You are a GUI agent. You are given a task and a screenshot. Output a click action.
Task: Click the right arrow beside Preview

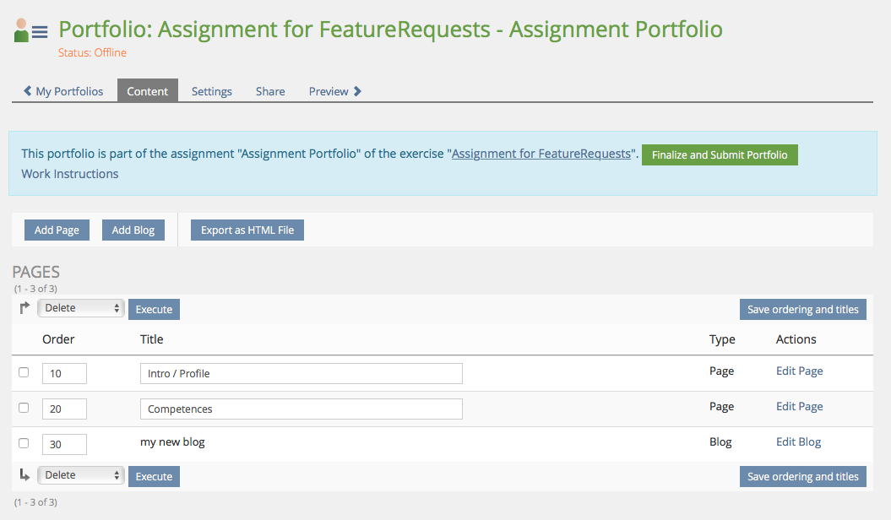tap(357, 91)
